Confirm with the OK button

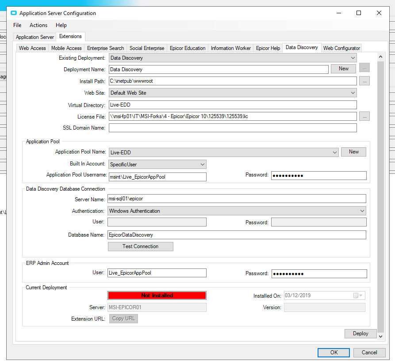pyautogui.click(x=334, y=353)
